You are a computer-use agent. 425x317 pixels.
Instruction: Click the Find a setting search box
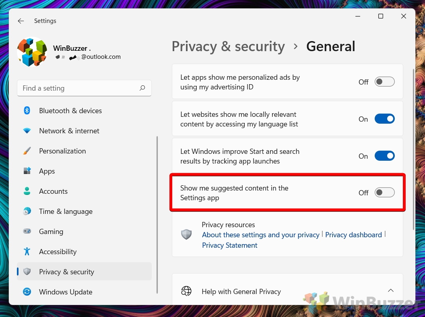[x=78, y=88]
